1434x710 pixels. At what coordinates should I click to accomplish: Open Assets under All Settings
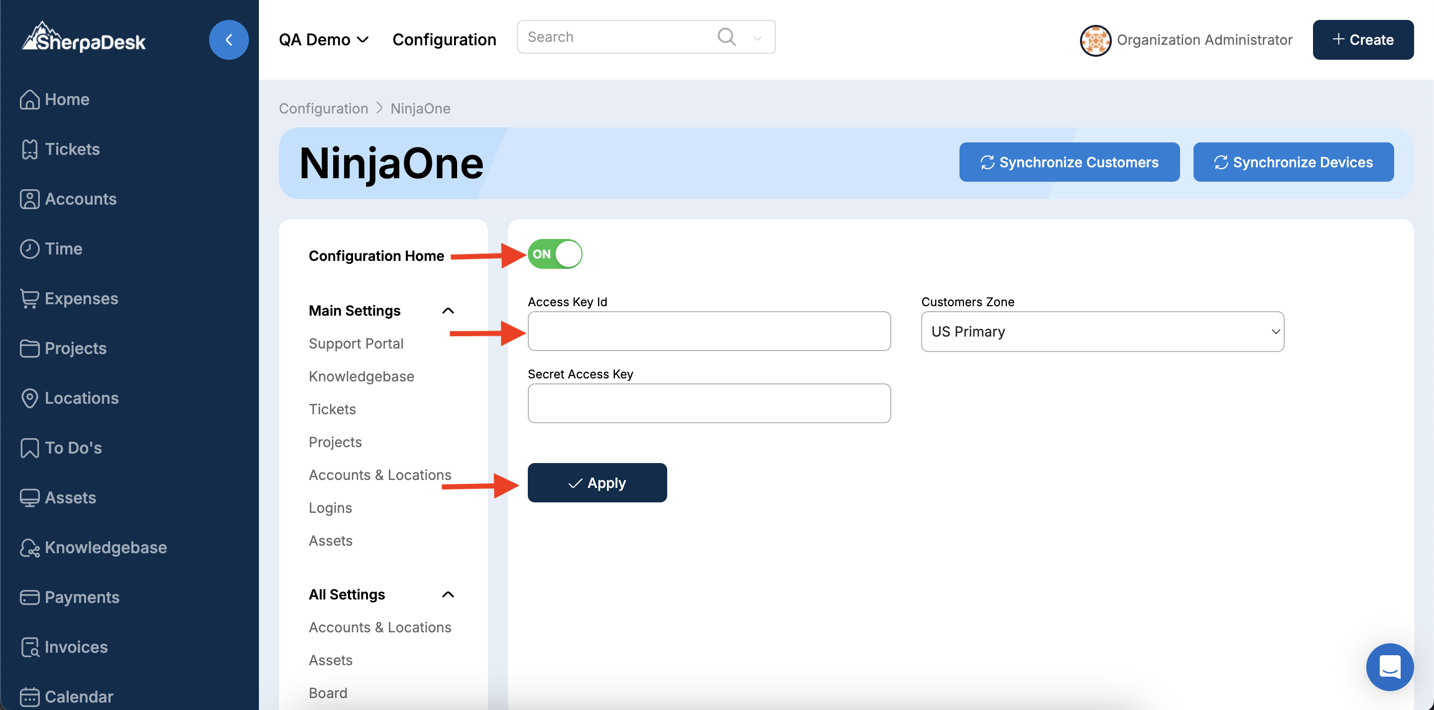[331, 660]
